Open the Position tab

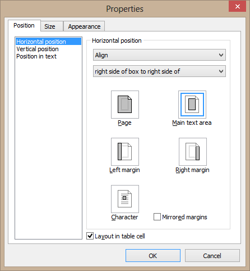[x=24, y=25]
